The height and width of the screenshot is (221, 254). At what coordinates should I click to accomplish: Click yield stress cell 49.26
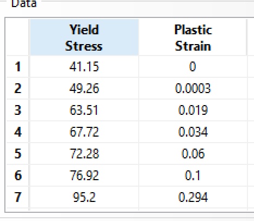point(84,88)
